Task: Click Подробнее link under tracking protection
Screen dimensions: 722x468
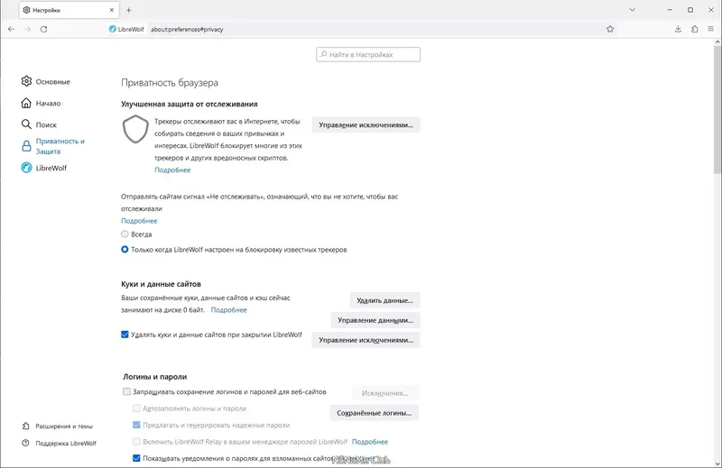Action: [x=171, y=170]
